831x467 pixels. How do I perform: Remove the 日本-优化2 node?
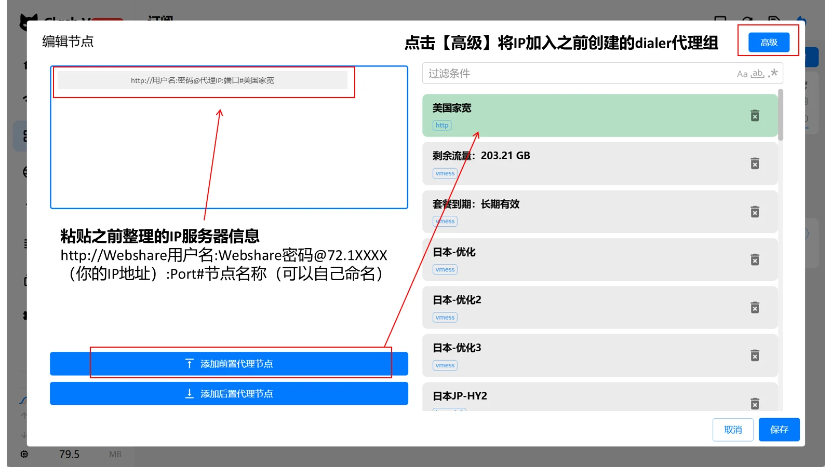click(755, 308)
